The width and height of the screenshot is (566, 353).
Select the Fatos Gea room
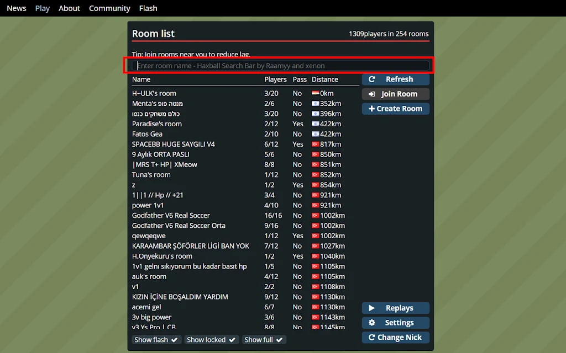coord(245,134)
